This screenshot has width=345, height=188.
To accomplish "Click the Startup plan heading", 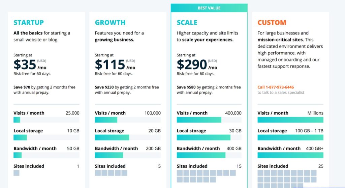I will 29,23.
